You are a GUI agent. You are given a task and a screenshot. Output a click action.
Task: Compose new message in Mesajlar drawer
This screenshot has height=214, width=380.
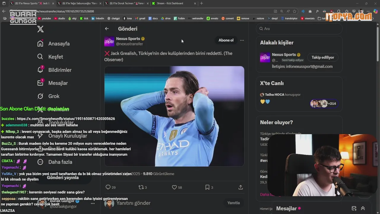click(354, 208)
